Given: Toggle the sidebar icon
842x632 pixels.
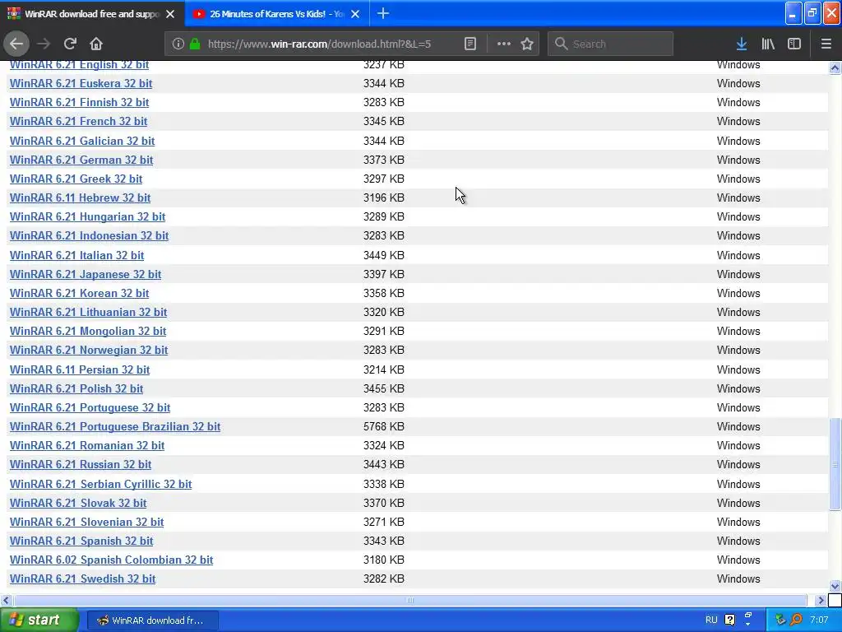Looking at the screenshot, I should pyautogui.click(x=794, y=44).
